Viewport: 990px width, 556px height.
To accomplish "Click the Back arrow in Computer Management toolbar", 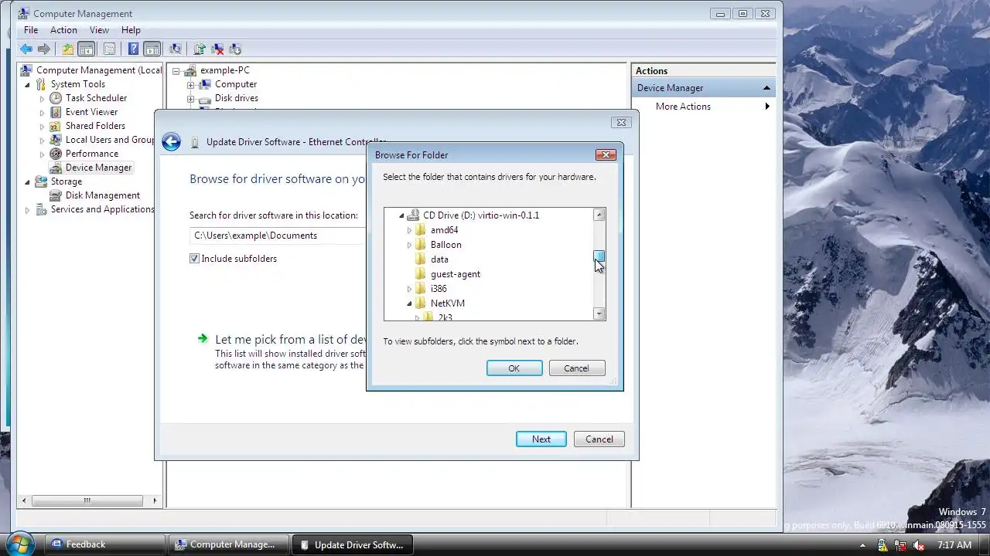I will (x=26, y=49).
